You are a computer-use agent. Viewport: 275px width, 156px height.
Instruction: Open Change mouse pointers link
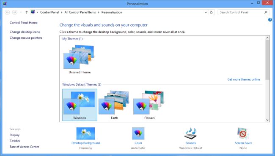pos(26,38)
